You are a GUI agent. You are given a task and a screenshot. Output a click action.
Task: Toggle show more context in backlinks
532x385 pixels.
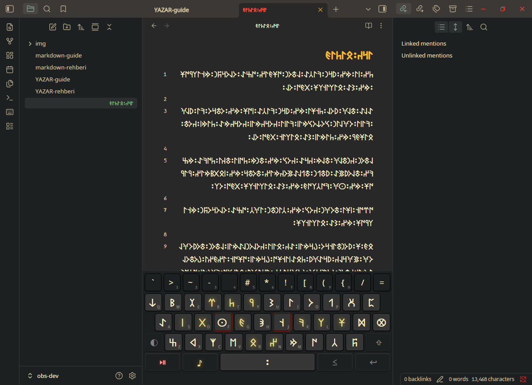tap(455, 27)
